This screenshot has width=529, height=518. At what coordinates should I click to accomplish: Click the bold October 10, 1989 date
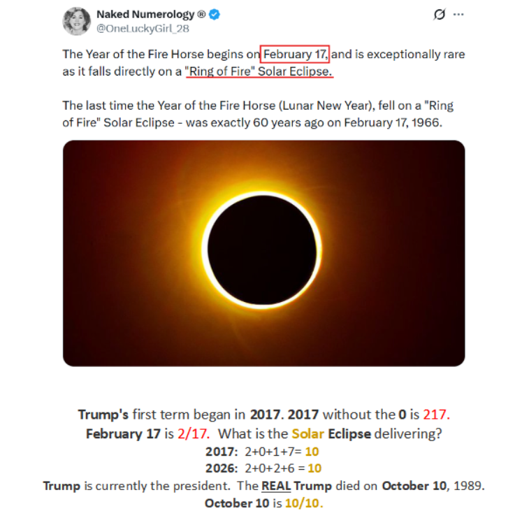coord(433,486)
